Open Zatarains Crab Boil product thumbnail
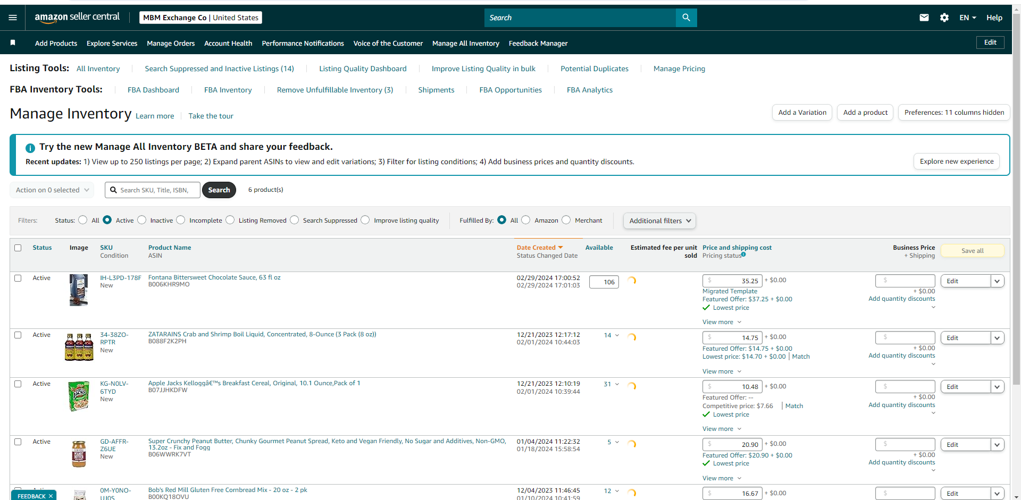 coord(79,347)
